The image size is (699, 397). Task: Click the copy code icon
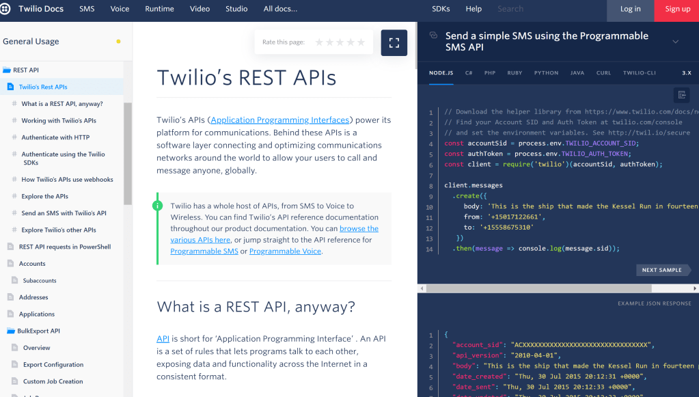[x=681, y=94]
